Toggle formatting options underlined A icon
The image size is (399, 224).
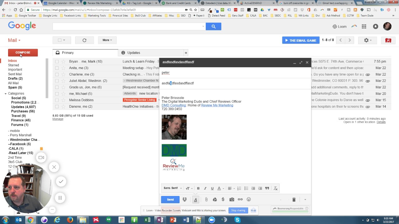195,200
